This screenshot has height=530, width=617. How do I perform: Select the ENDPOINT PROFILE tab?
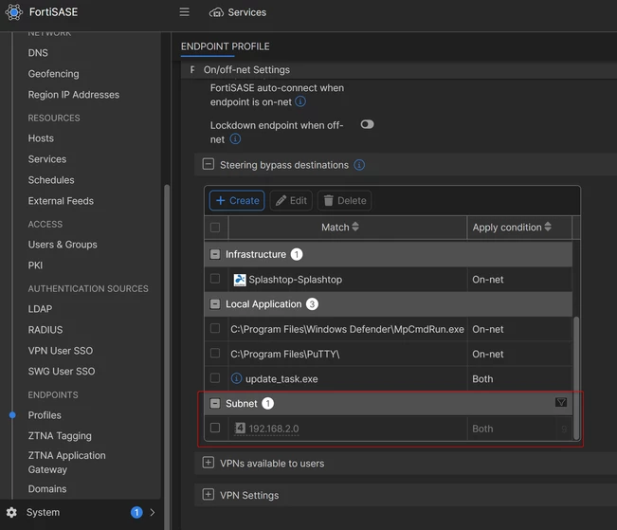(225, 46)
